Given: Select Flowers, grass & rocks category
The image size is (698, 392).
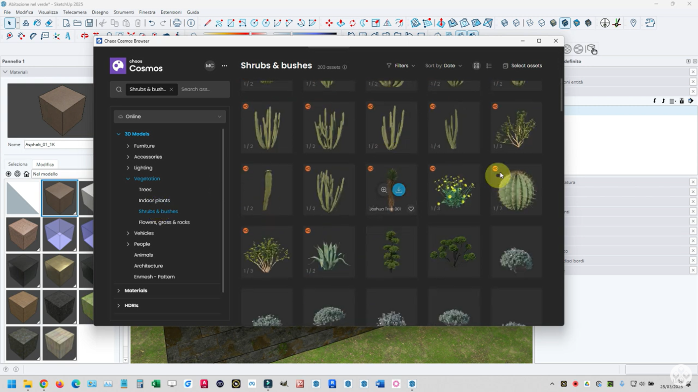Looking at the screenshot, I should (x=164, y=223).
